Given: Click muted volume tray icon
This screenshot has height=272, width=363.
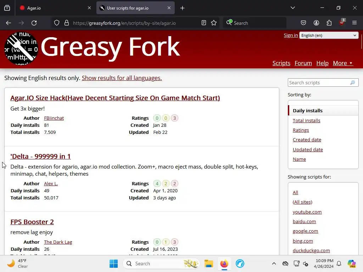Looking at the screenshot, I should 306,263.
